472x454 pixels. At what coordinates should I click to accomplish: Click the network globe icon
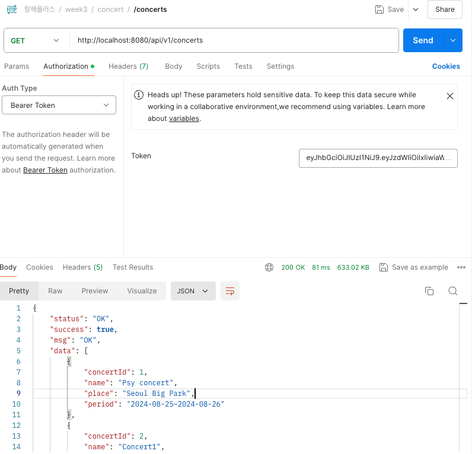(269, 267)
